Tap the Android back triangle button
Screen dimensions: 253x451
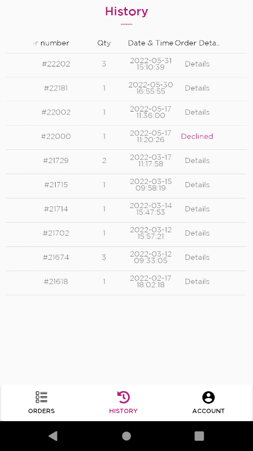(x=53, y=436)
